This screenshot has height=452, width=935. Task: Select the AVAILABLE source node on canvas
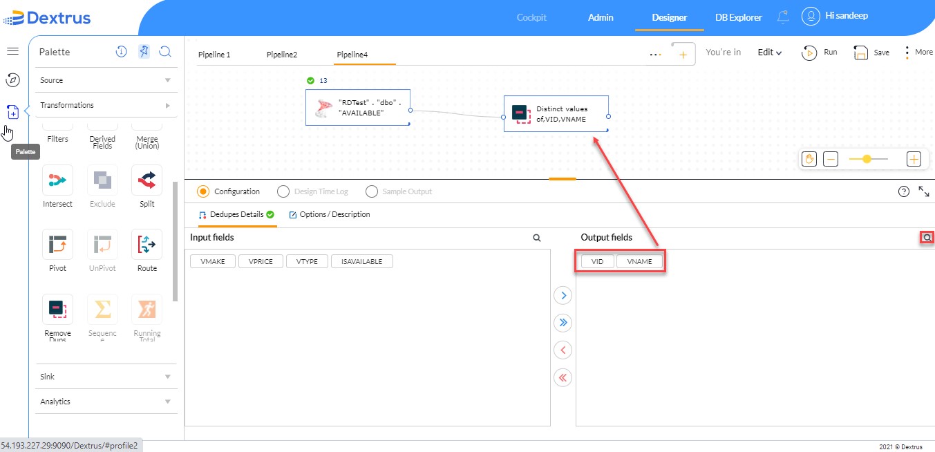(358, 108)
